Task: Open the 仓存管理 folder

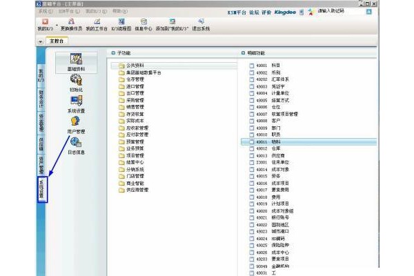Action: 131,79
